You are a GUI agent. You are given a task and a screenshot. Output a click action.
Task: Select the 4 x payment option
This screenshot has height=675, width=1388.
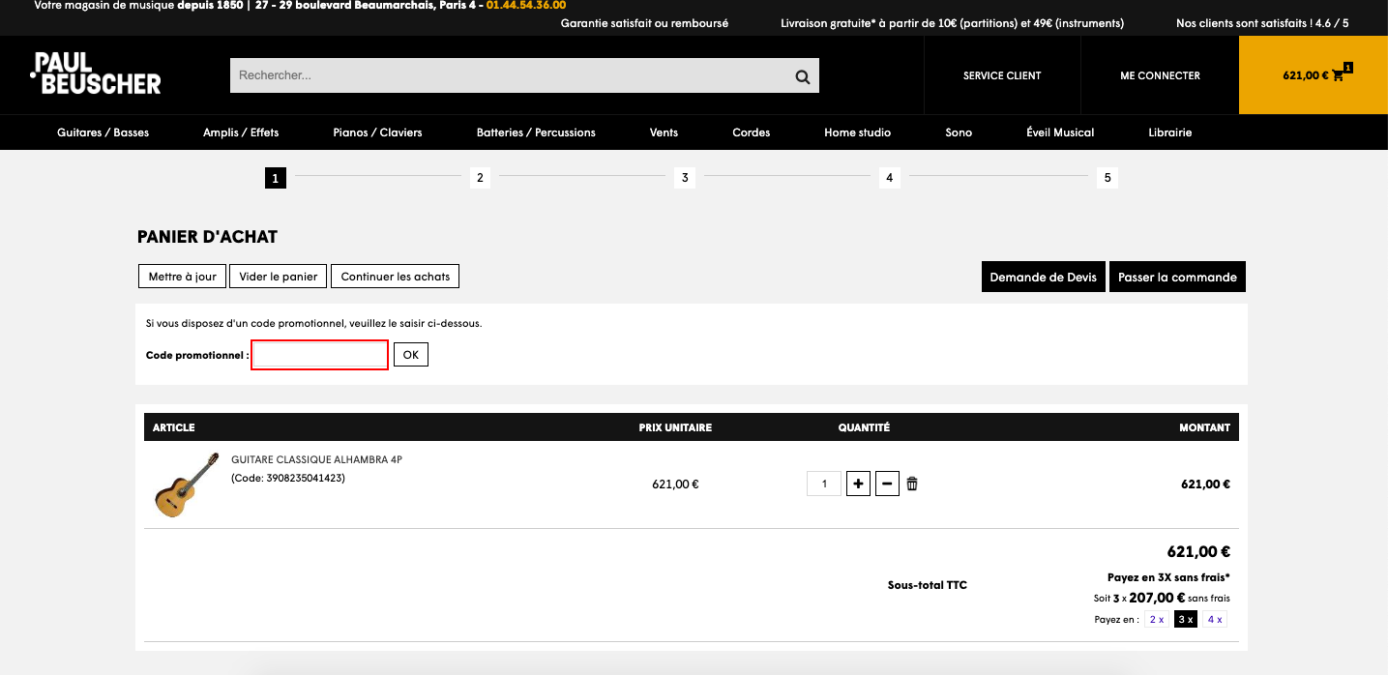click(x=1215, y=620)
